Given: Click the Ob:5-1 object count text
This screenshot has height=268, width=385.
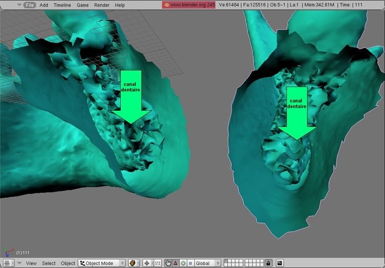Looking at the screenshot, I should pos(277,5).
